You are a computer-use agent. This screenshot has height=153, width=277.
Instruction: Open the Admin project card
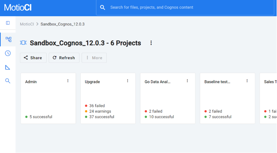(48, 98)
